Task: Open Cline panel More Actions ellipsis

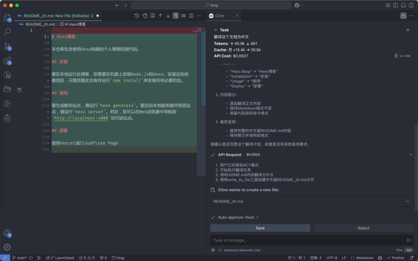Action: [x=411, y=16]
